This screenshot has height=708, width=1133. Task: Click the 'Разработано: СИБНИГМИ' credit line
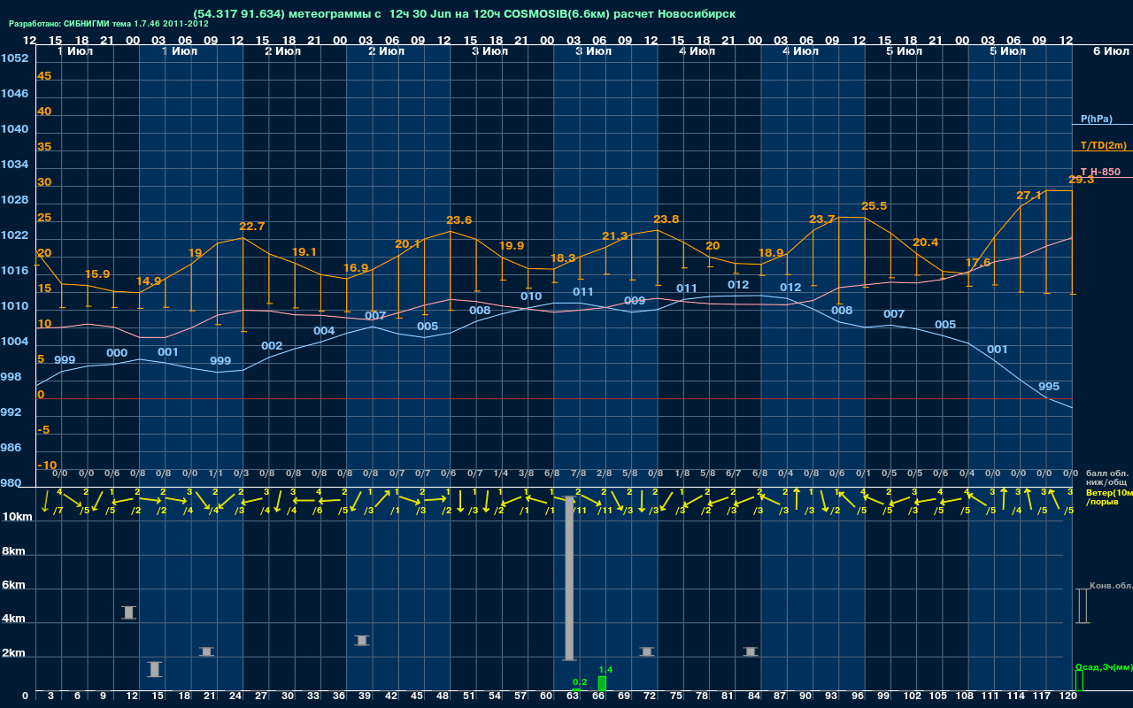[x=109, y=24]
